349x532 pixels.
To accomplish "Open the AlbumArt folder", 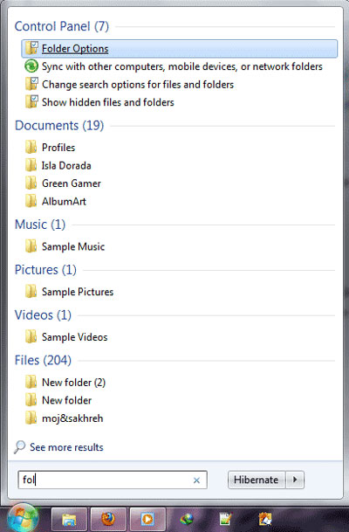I will click(64, 202).
